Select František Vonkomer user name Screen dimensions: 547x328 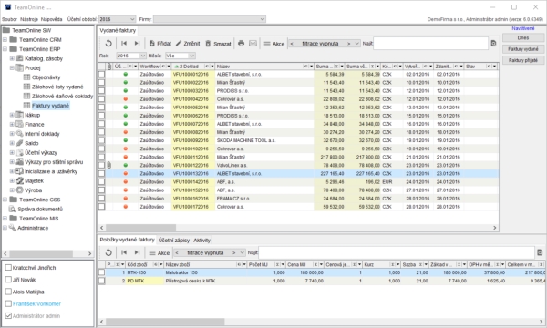[x=36, y=304]
